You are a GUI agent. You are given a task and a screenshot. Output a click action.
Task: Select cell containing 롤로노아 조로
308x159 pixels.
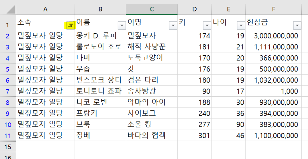point(100,47)
